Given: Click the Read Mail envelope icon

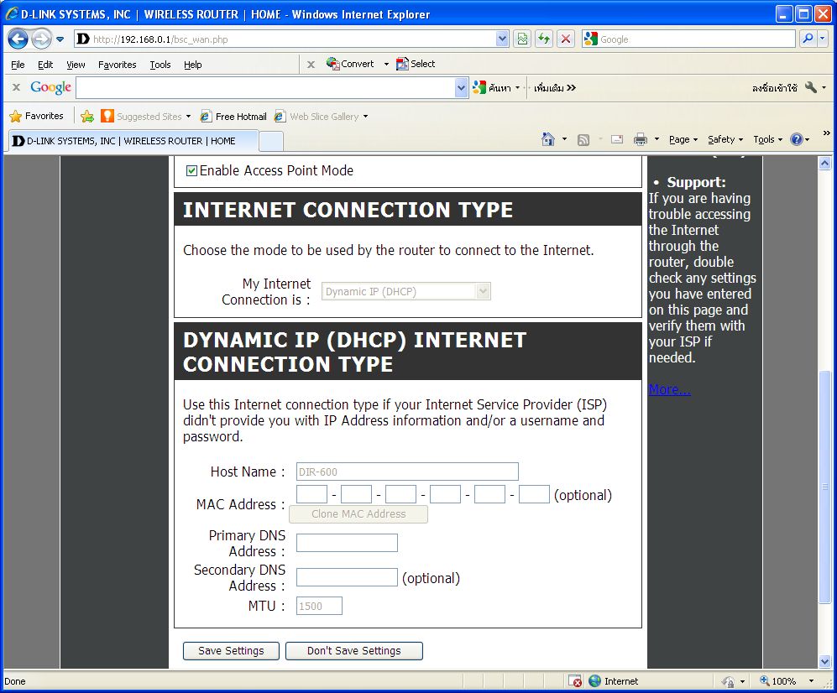Looking at the screenshot, I should coord(617,140).
